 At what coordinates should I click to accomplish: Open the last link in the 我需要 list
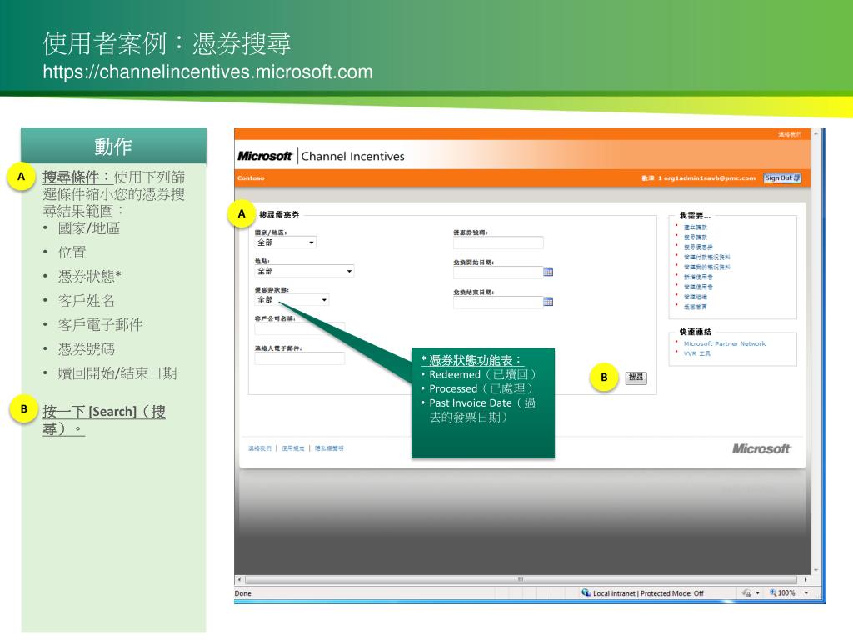(696, 307)
